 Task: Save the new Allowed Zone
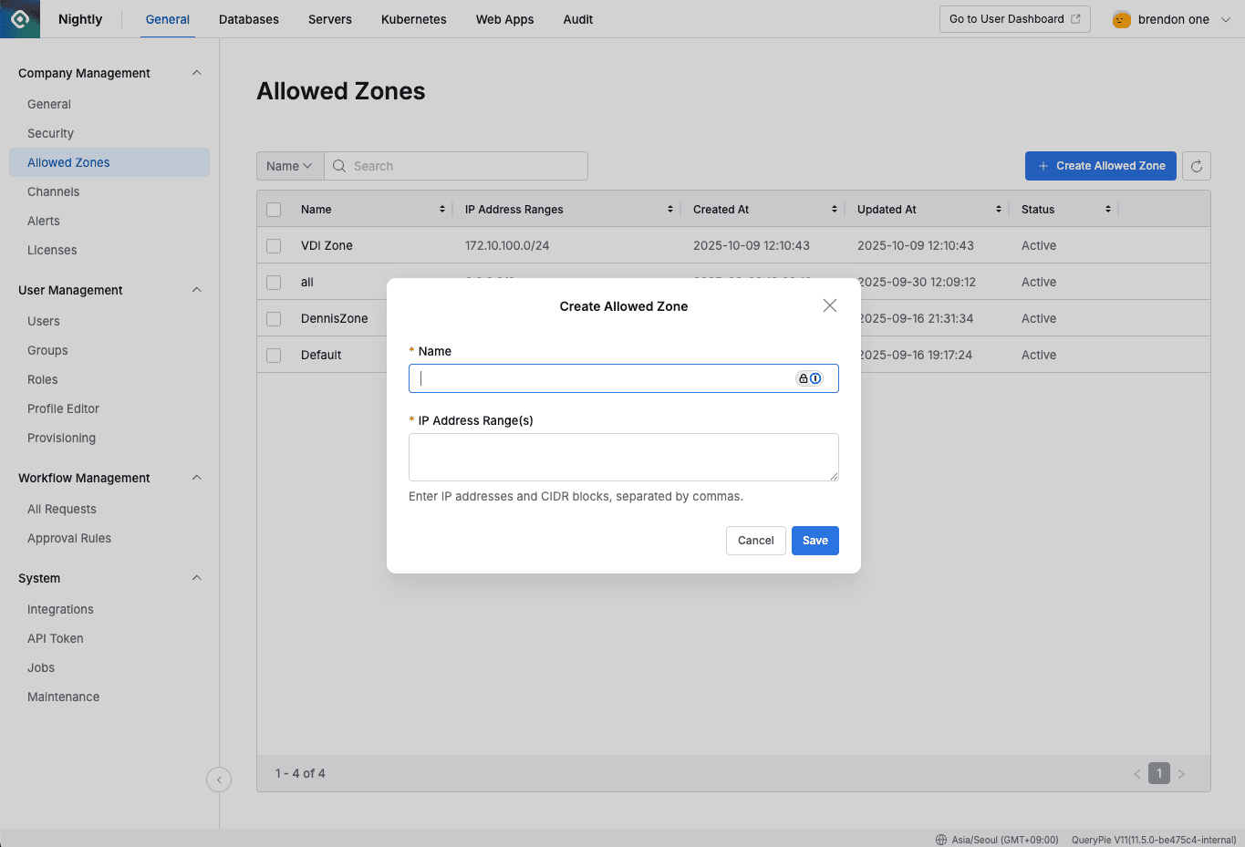coord(814,540)
